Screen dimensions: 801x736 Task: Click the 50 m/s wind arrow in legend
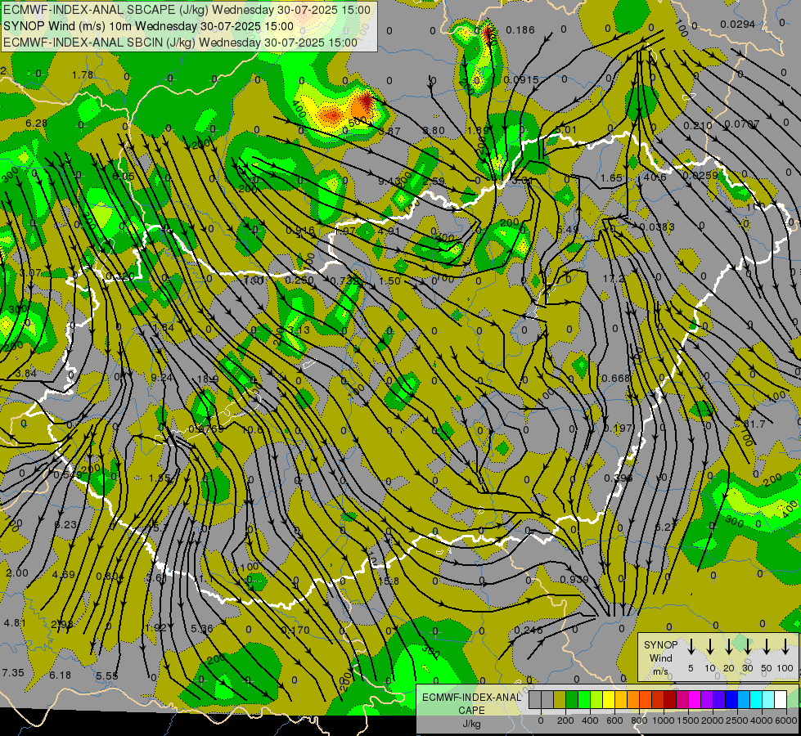pyautogui.click(x=767, y=646)
